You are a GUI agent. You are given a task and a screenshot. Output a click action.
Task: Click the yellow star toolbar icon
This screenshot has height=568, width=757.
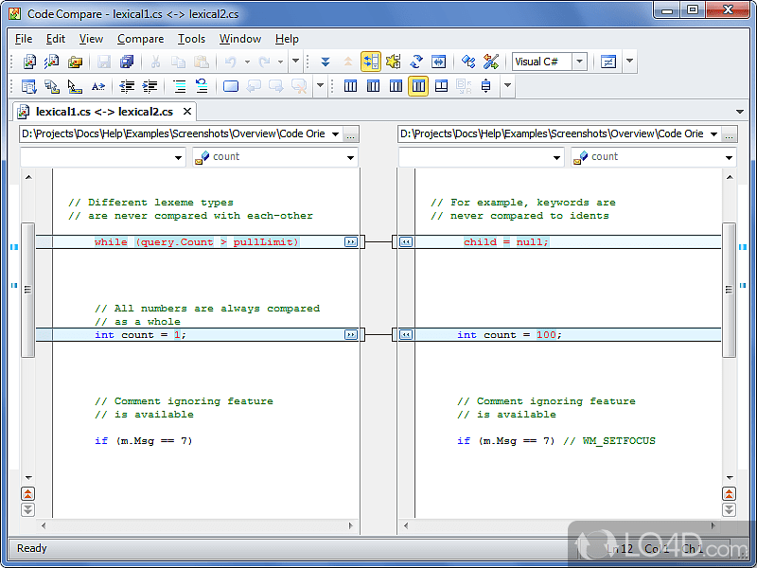point(394,62)
